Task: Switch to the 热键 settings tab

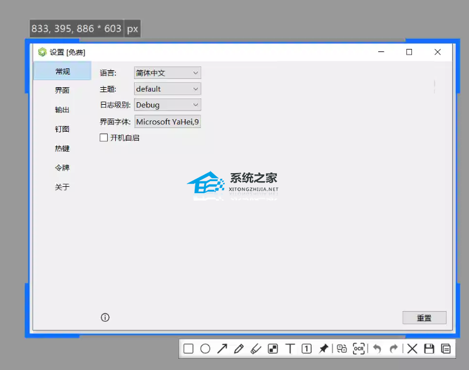Action: [62, 149]
